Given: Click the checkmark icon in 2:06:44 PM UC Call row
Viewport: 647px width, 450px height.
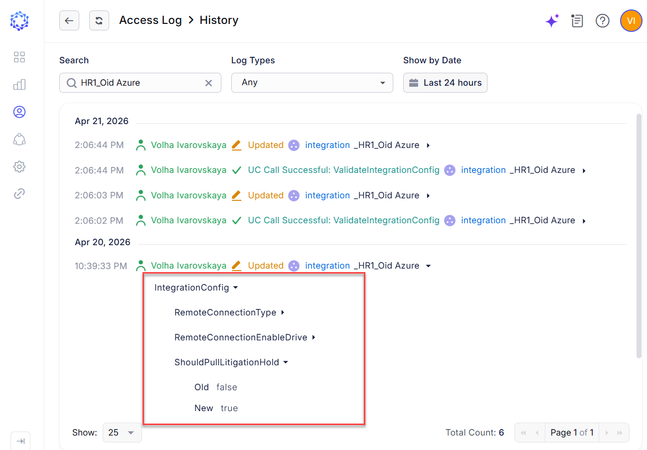Looking at the screenshot, I should 237,170.
